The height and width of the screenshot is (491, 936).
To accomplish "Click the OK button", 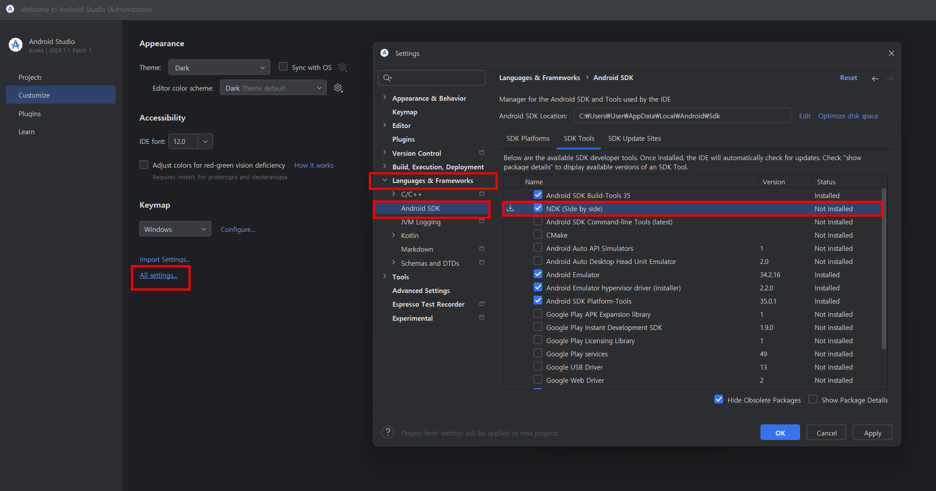I will point(780,432).
